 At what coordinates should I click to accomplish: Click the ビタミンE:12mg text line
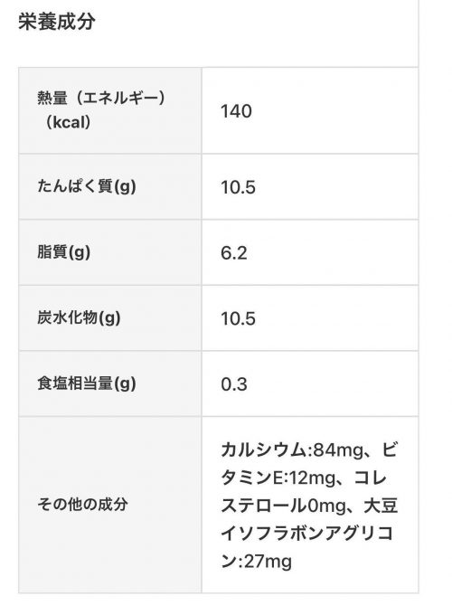coord(279,478)
